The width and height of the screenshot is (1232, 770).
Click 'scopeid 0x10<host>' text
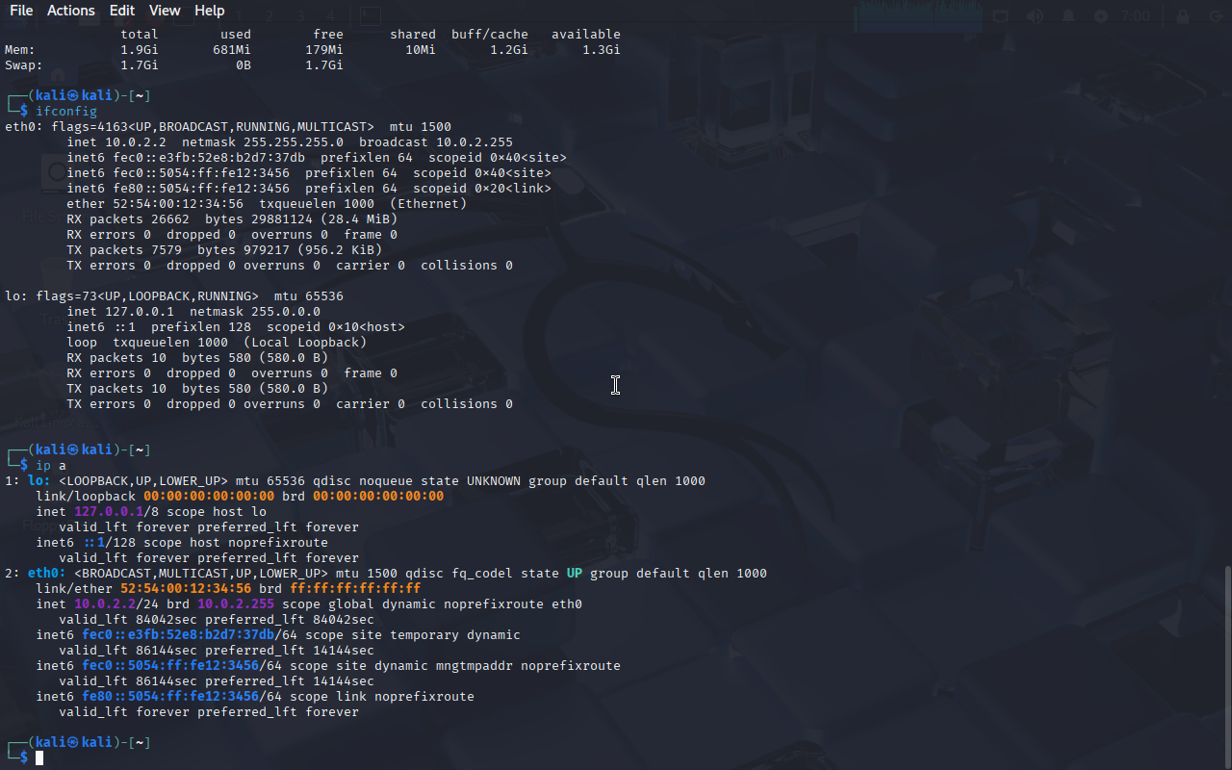(x=336, y=327)
